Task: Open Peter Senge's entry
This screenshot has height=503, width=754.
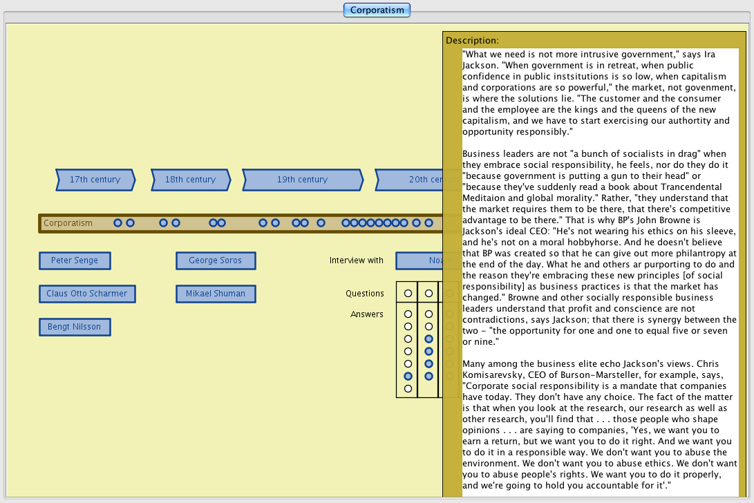Action: [x=75, y=260]
